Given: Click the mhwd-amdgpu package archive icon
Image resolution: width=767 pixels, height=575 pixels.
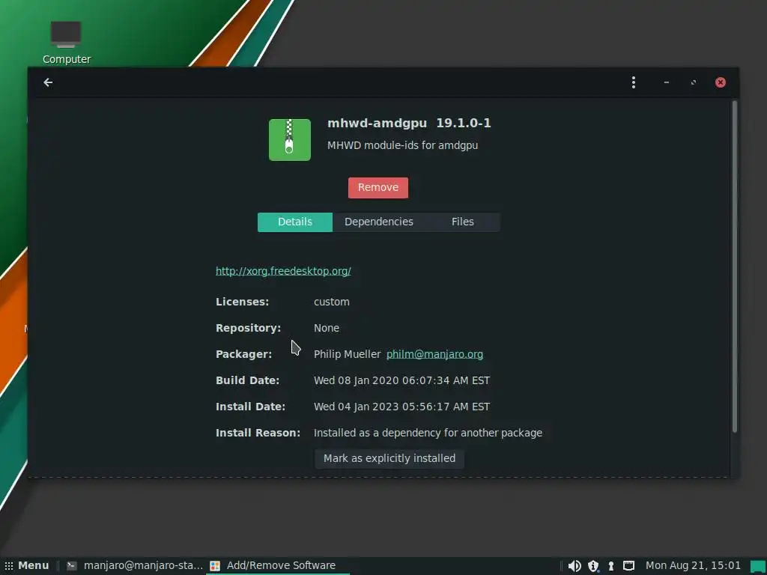Looking at the screenshot, I should pyautogui.click(x=290, y=140).
